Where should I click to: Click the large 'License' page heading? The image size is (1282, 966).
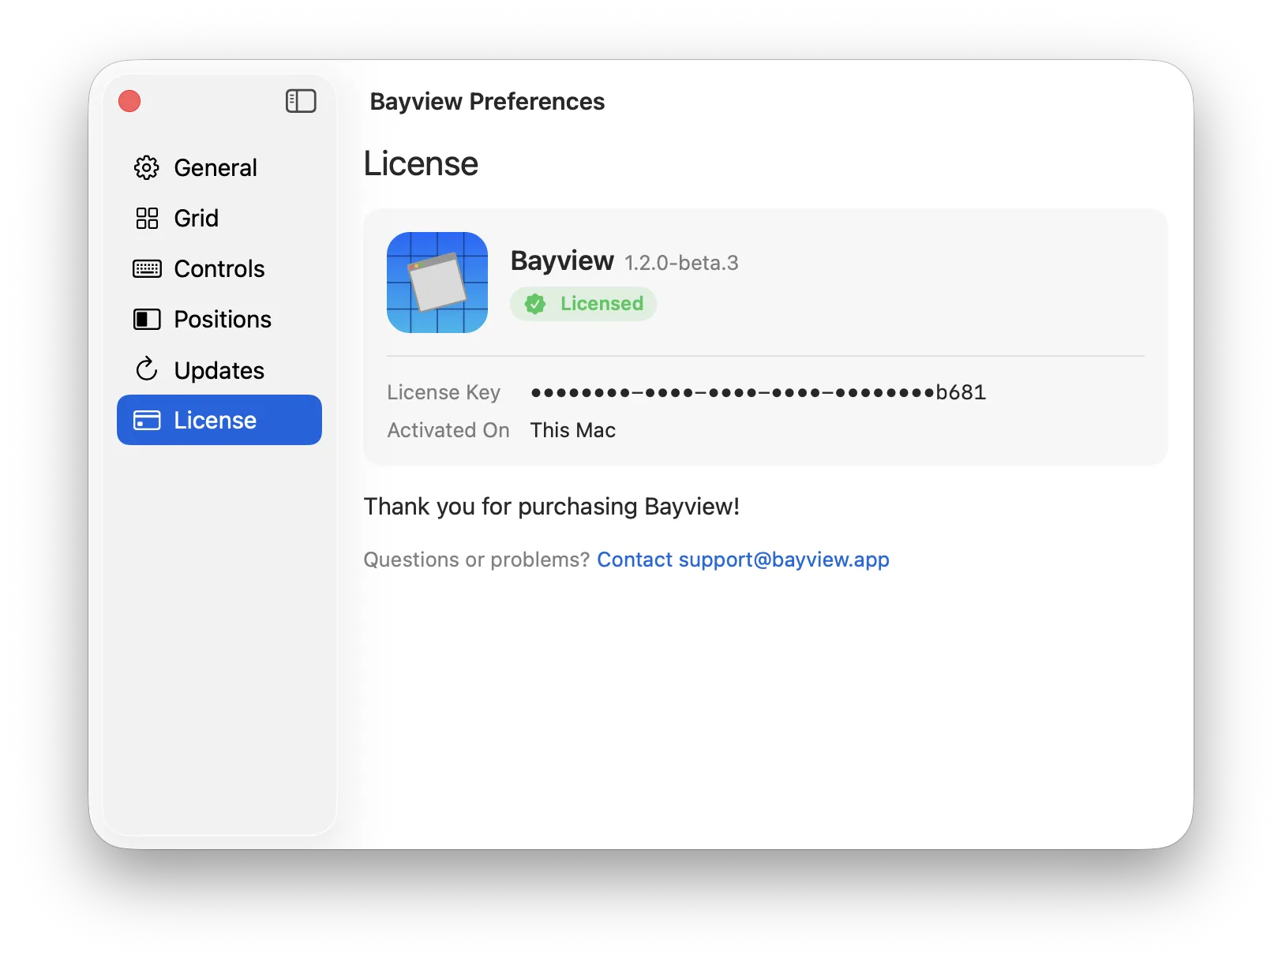421,163
